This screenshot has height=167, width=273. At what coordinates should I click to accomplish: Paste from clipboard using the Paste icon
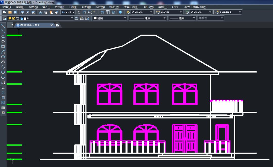(51, 12)
